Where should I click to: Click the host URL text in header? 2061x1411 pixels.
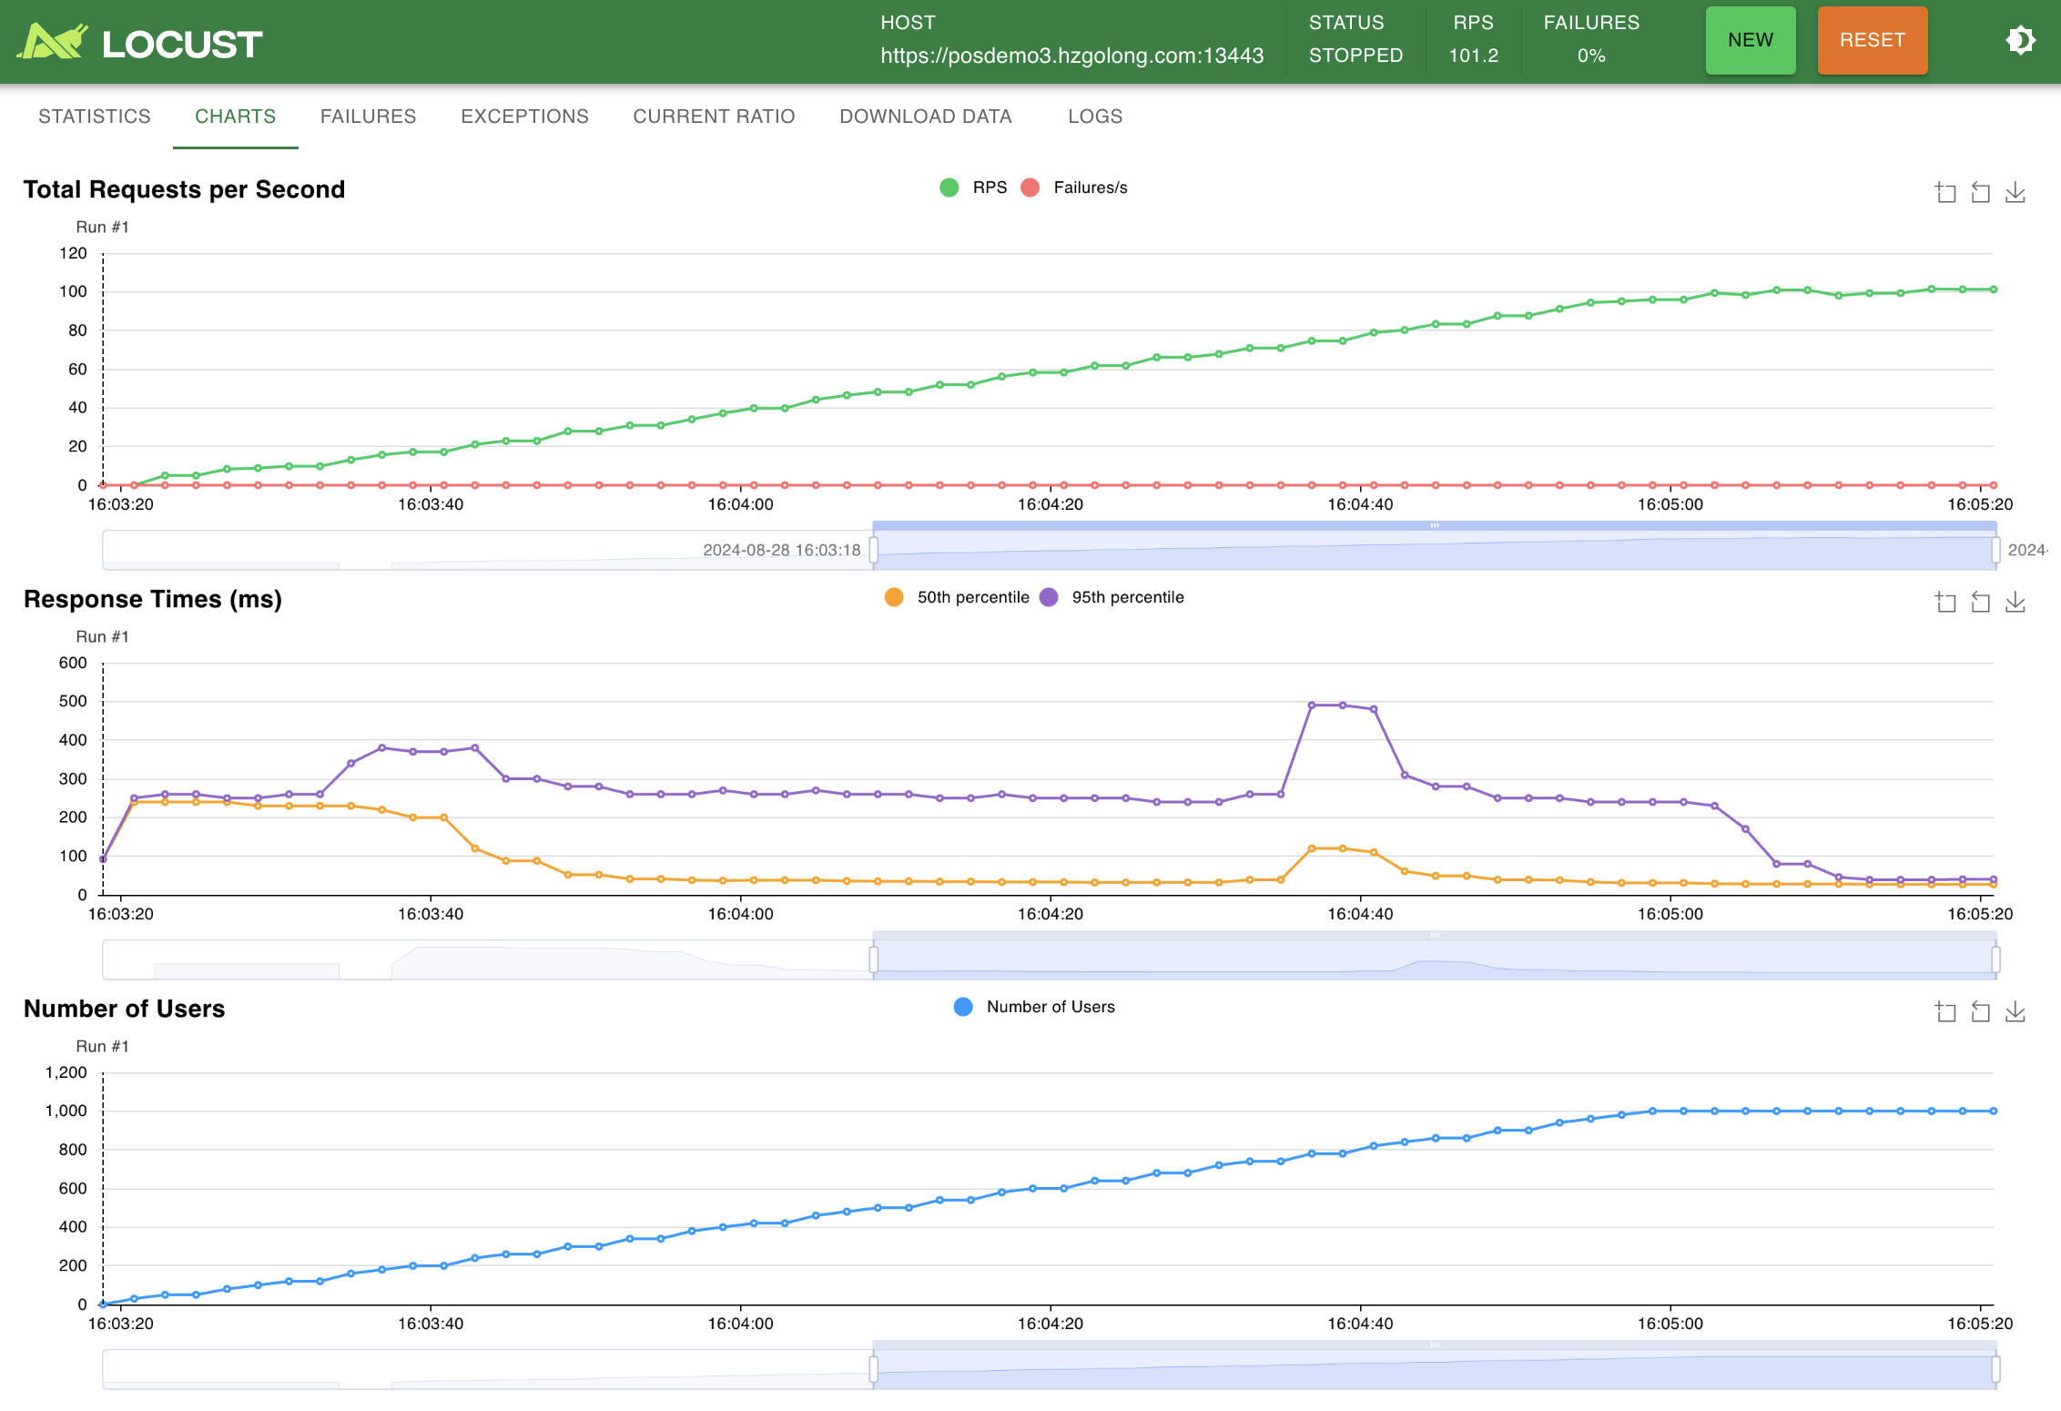click(x=1072, y=56)
